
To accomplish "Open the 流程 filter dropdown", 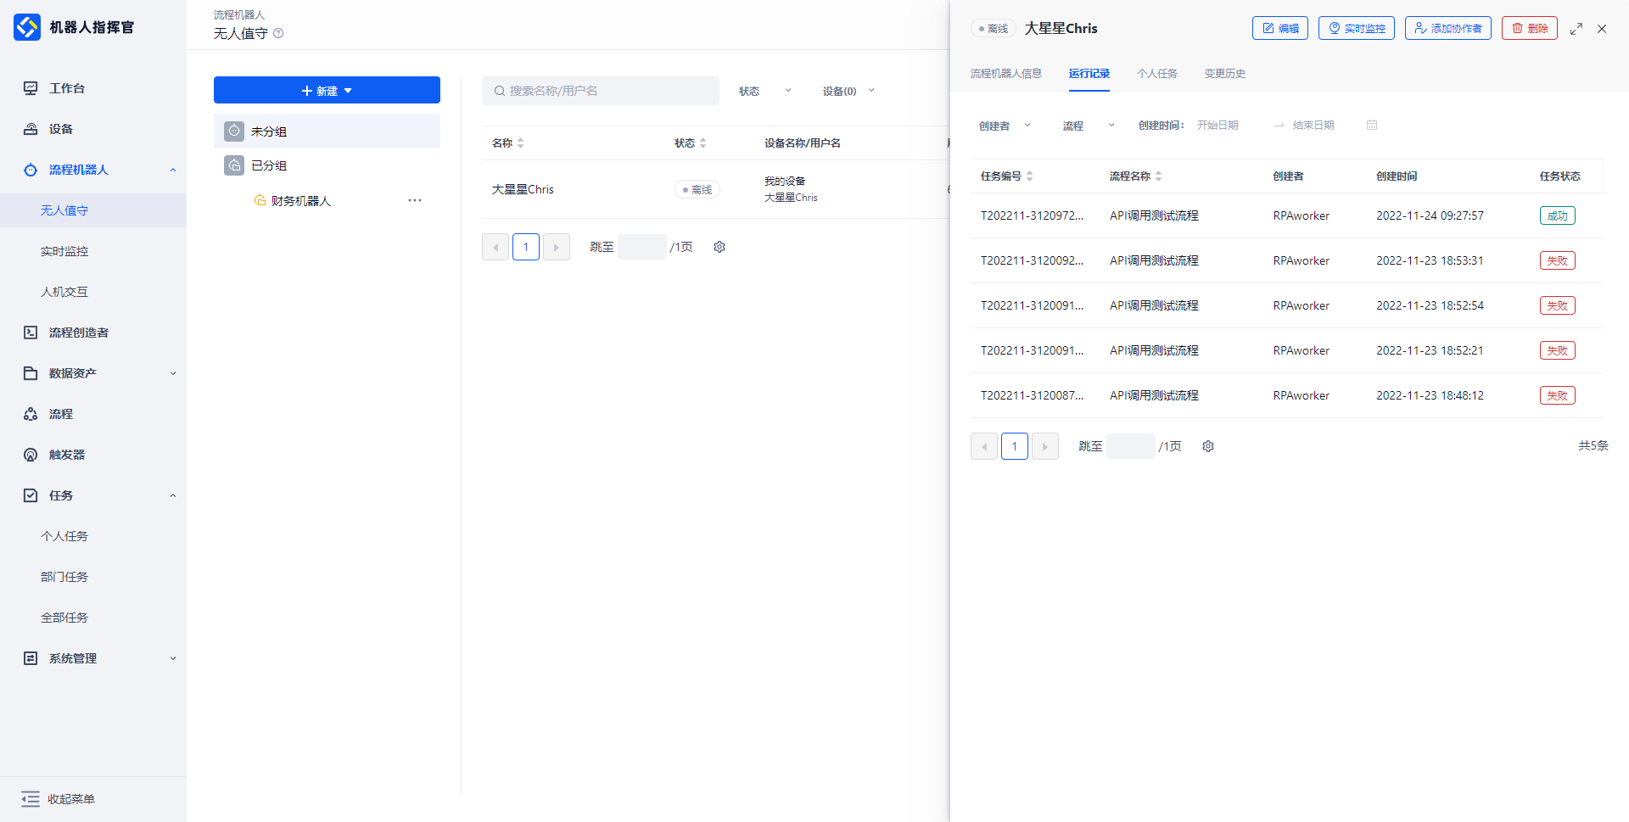I will [x=1089, y=126].
